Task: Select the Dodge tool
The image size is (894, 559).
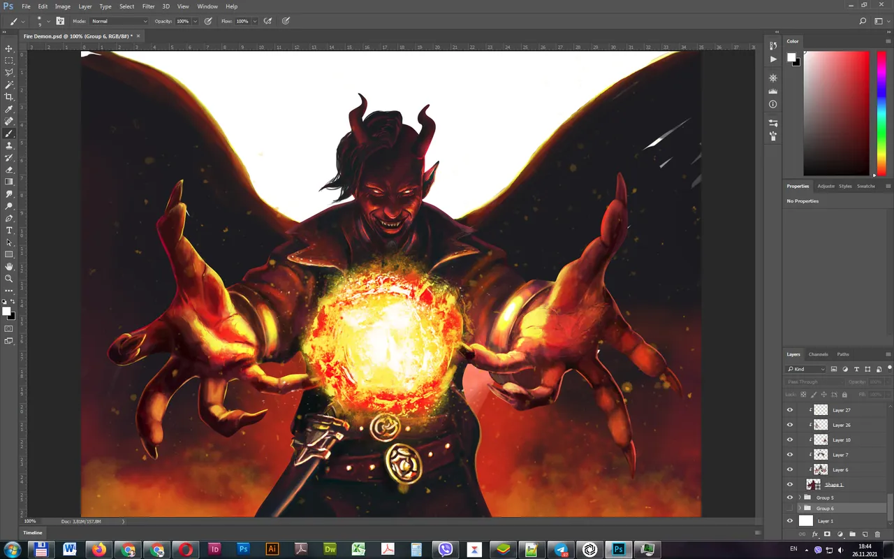Action: click(x=9, y=206)
